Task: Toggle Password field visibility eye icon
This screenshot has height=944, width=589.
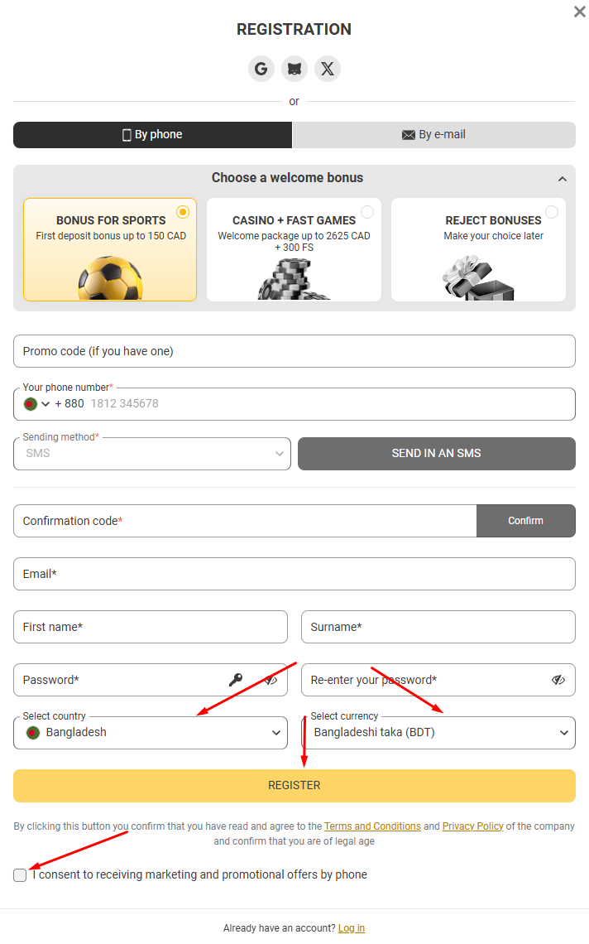Action: pyautogui.click(x=271, y=680)
